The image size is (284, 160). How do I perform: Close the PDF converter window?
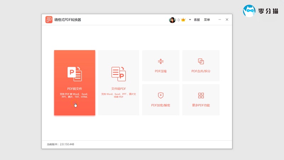(x=227, y=20)
